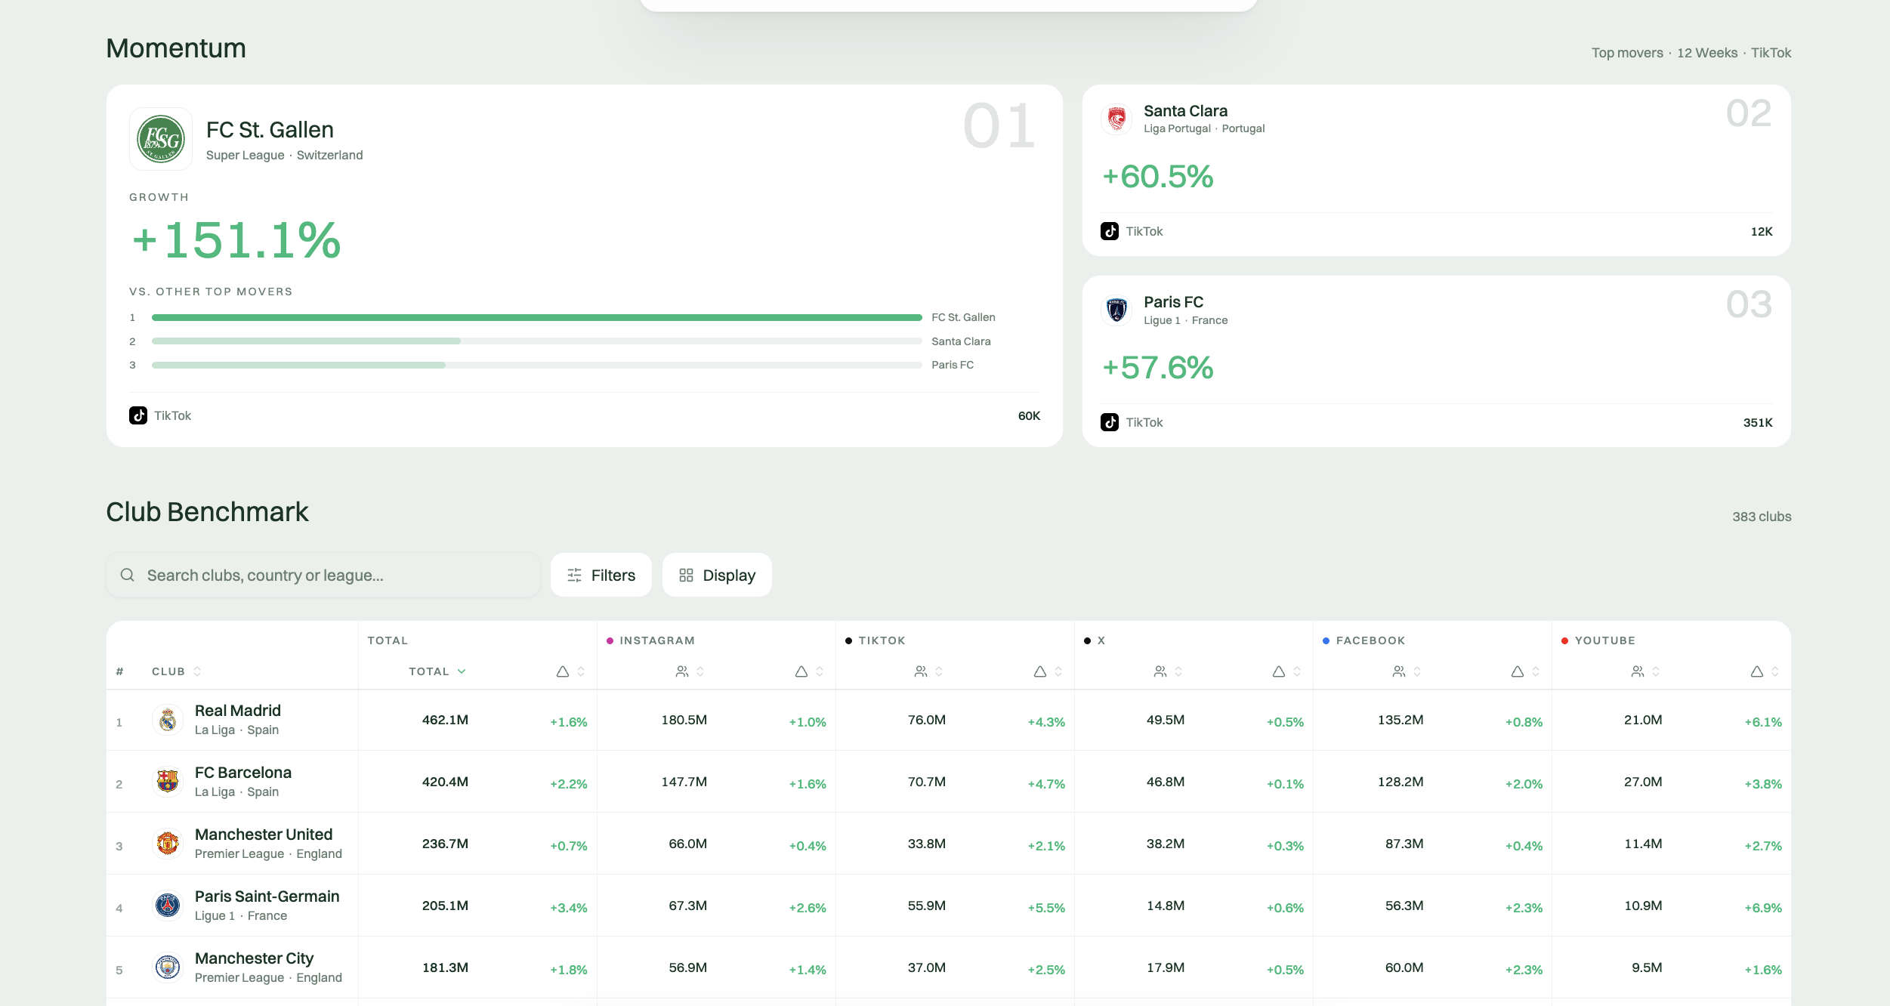
Task: Open the Manchester United club name link
Action: [264, 835]
